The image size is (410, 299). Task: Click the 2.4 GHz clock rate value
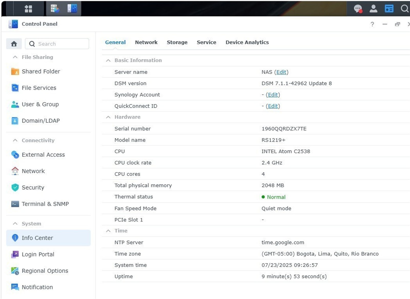tap(272, 163)
